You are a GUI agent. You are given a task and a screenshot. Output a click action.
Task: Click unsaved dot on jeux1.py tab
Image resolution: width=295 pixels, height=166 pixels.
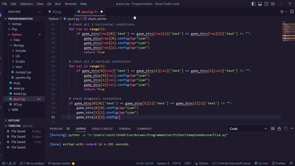[101, 12]
